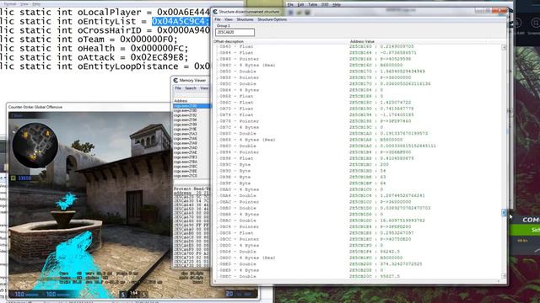
Task: Click the ammo count 20 in game HUD
Action: [x=229, y=294]
